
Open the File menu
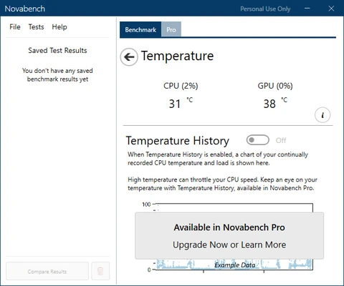(x=15, y=27)
